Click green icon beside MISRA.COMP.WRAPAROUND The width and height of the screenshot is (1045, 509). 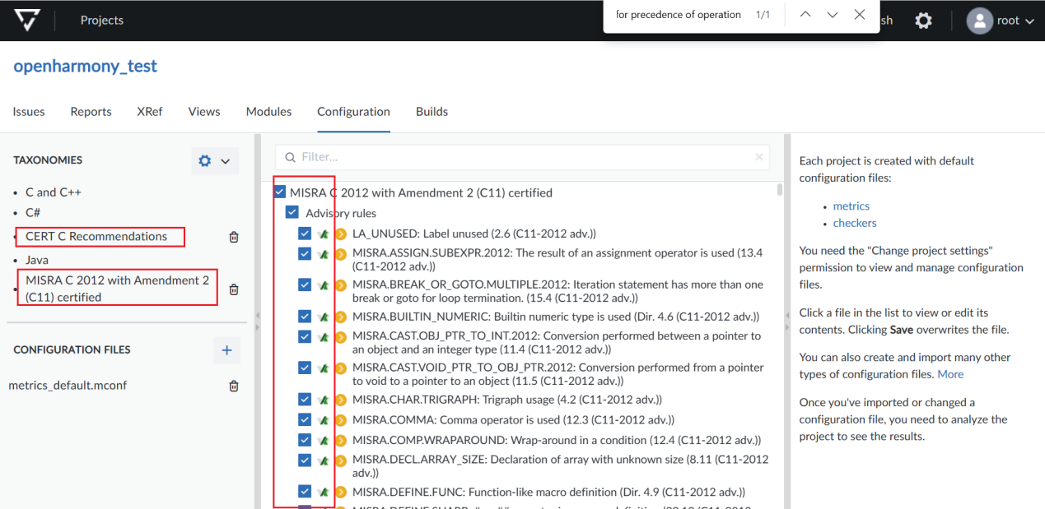[x=324, y=441]
